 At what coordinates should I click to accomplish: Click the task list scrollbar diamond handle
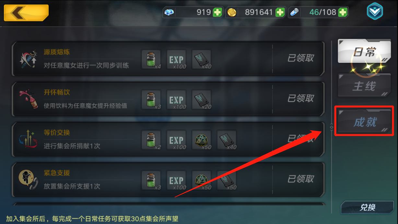331,127
